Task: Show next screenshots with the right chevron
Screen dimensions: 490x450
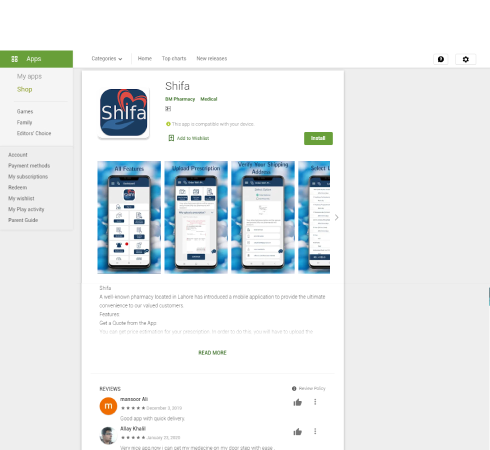Action: coord(336,217)
